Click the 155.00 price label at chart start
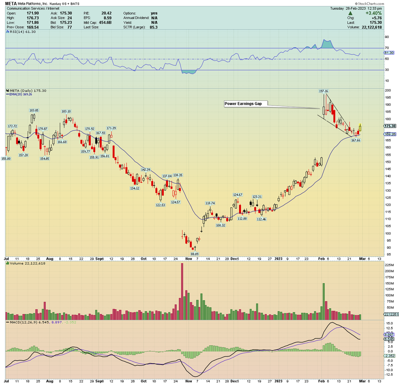 click(6, 159)
